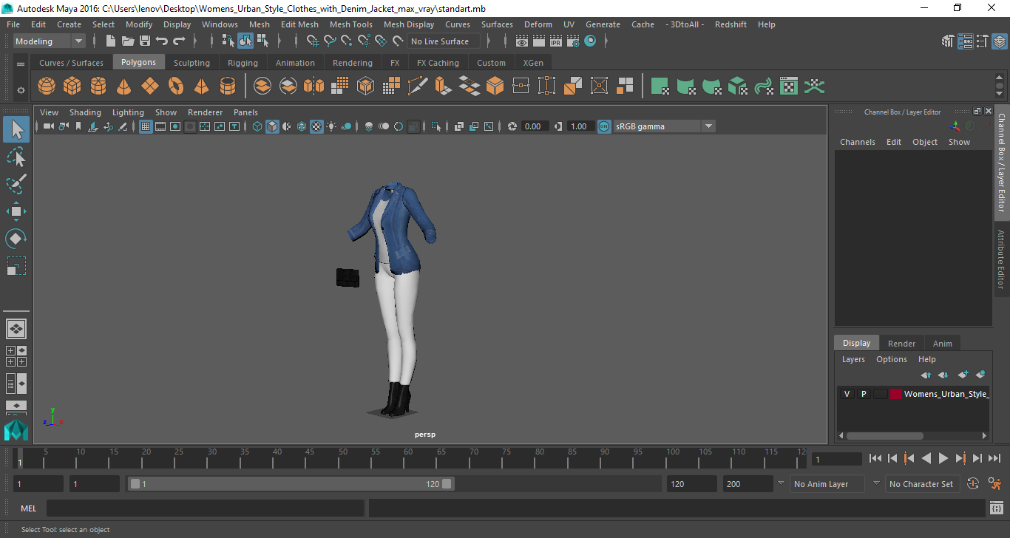
Task: Open the Modeling menu set dropdown
Action: 50,41
